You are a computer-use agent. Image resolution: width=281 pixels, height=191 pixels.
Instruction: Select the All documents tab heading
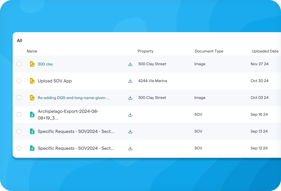coord(19,41)
